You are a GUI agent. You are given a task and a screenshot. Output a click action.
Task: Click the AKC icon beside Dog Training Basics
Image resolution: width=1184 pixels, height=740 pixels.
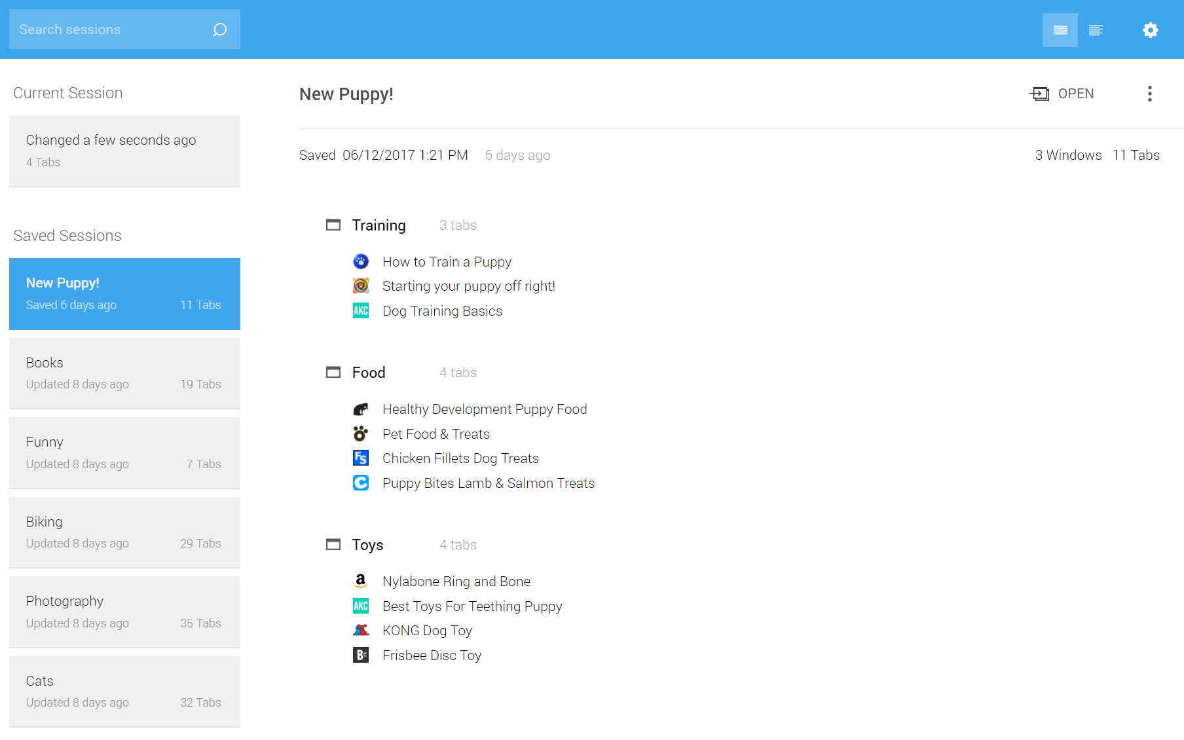(361, 311)
